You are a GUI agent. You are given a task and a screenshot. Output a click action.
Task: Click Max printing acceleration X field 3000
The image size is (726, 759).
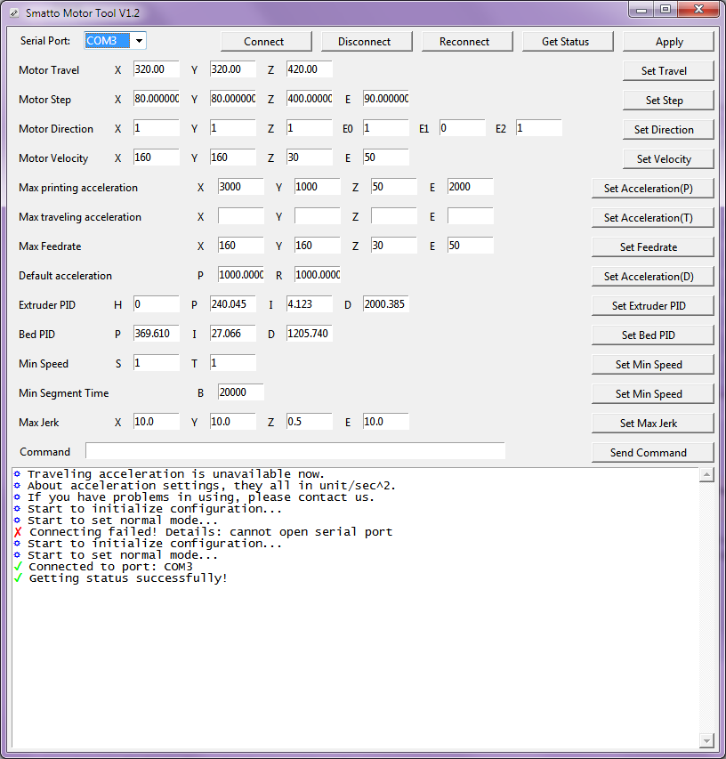[240, 187]
